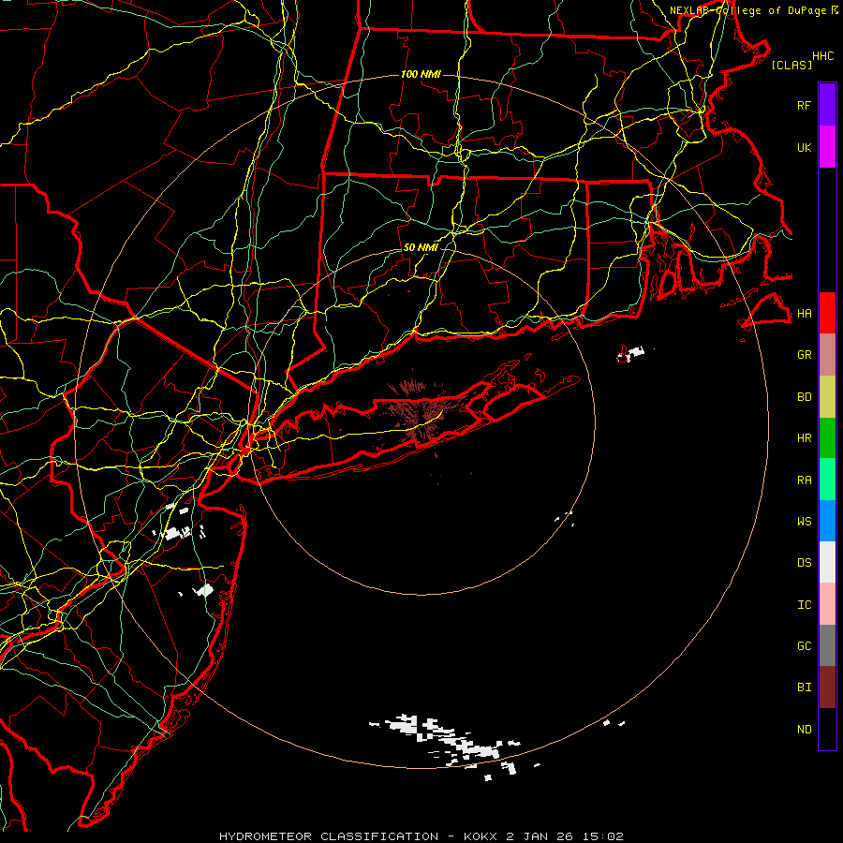Click the HHC product code text
The height and width of the screenshot is (843, 843).
click(x=822, y=56)
